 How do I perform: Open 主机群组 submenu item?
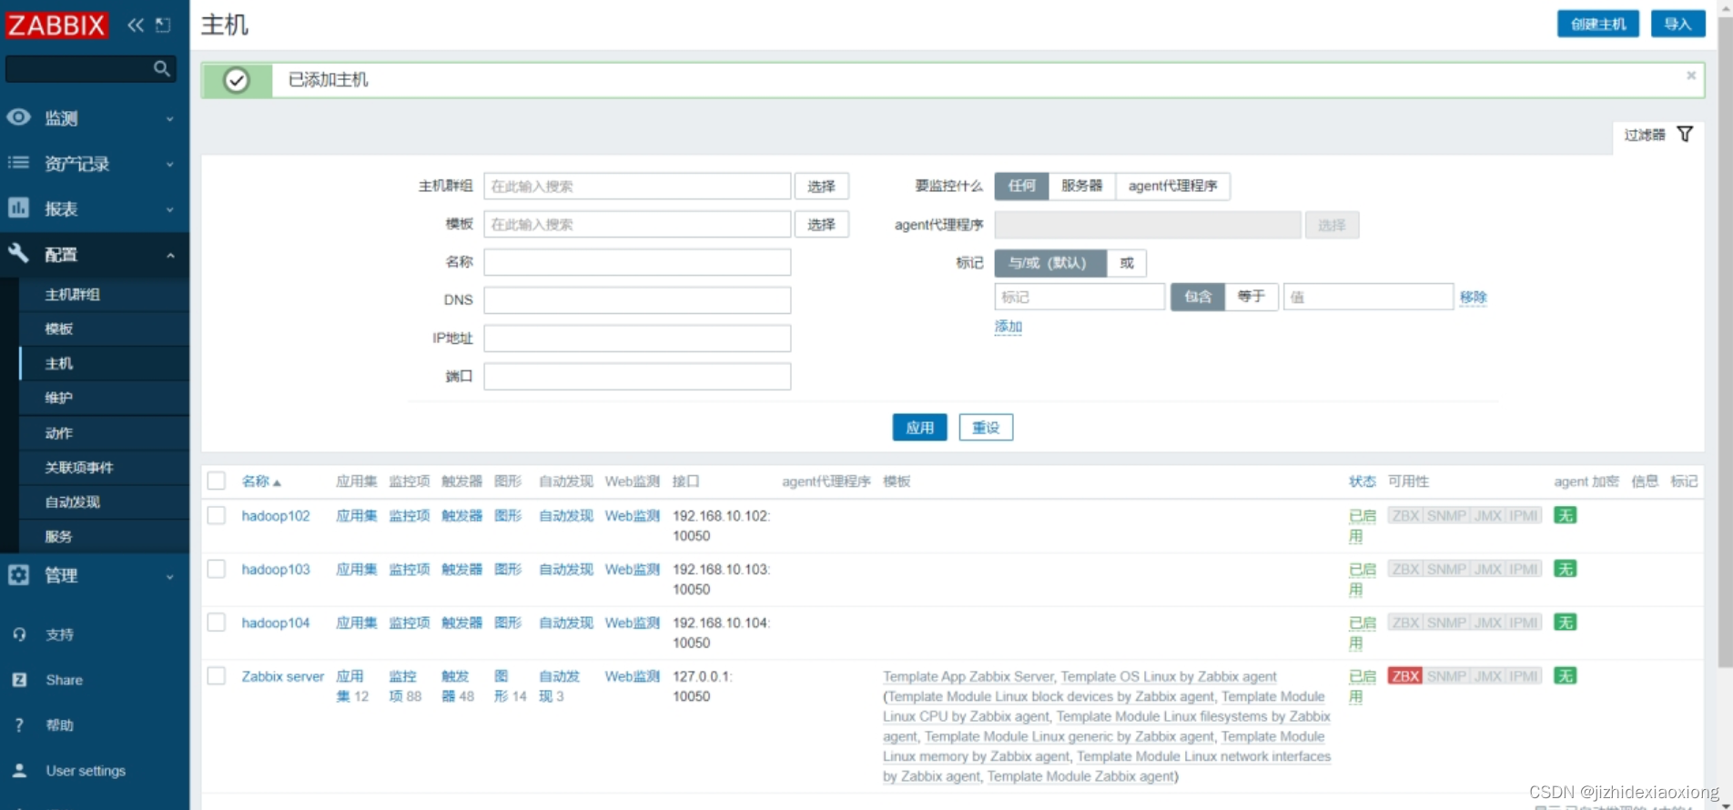[73, 294]
